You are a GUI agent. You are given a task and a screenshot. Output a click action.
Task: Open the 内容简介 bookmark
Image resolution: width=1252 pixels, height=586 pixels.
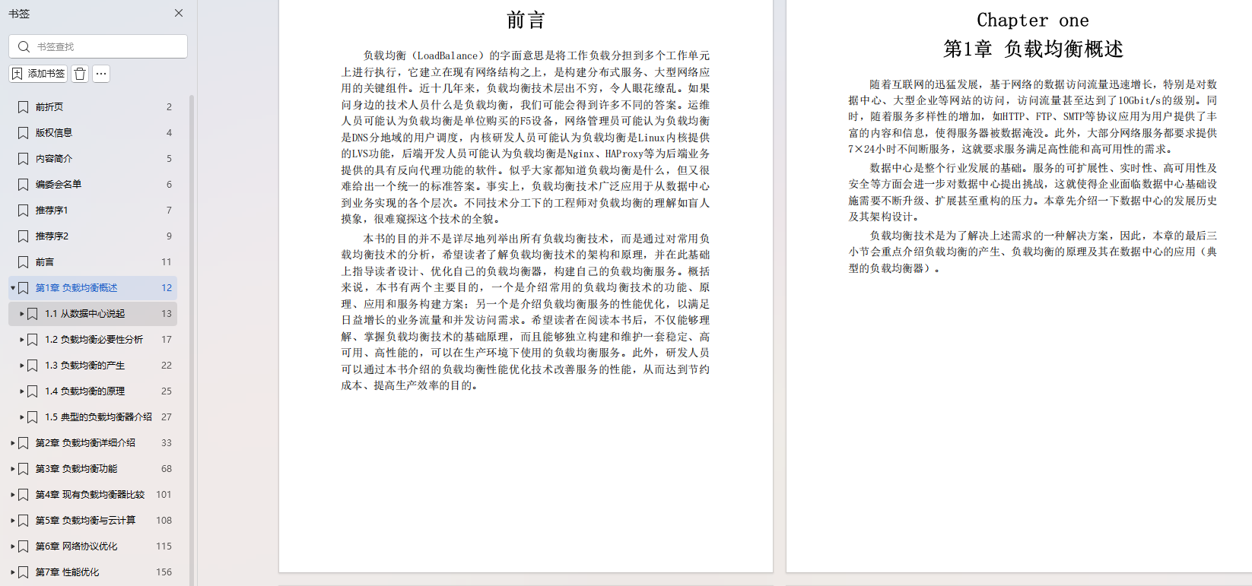(x=54, y=159)
